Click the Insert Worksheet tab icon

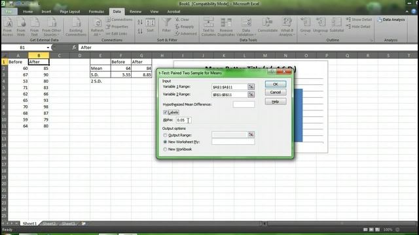pos(84,223)
